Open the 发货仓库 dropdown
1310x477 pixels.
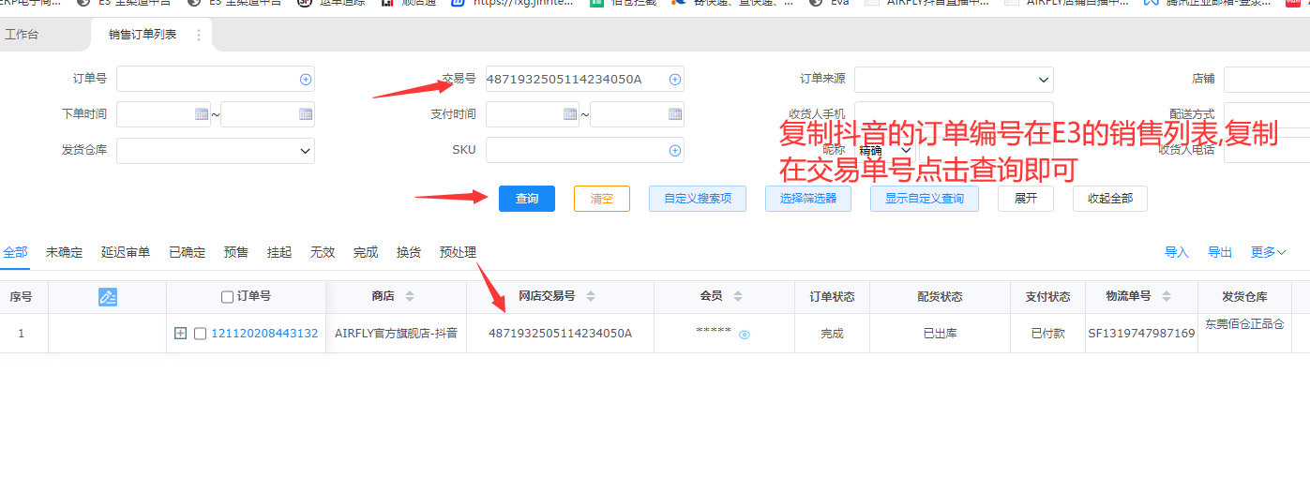coord(216,151)
